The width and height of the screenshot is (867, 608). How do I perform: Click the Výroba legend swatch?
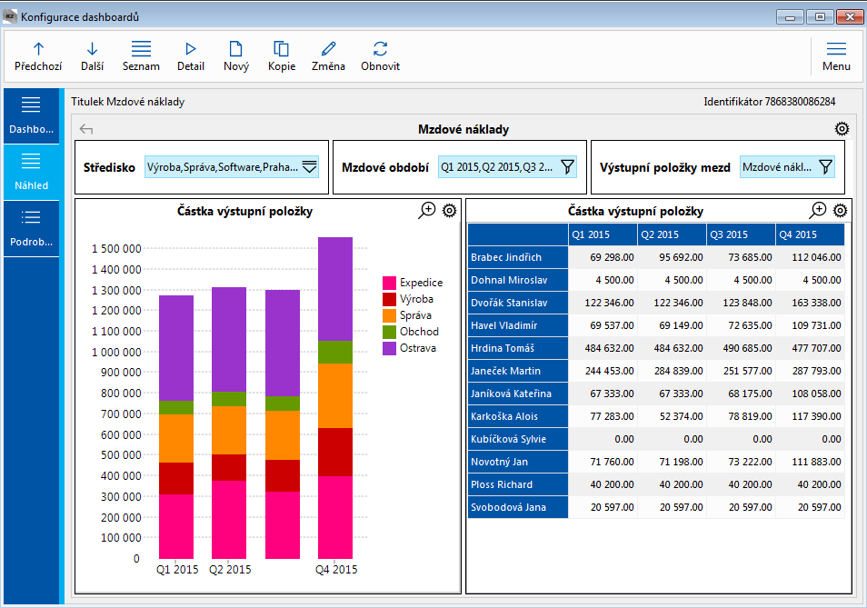389,299
